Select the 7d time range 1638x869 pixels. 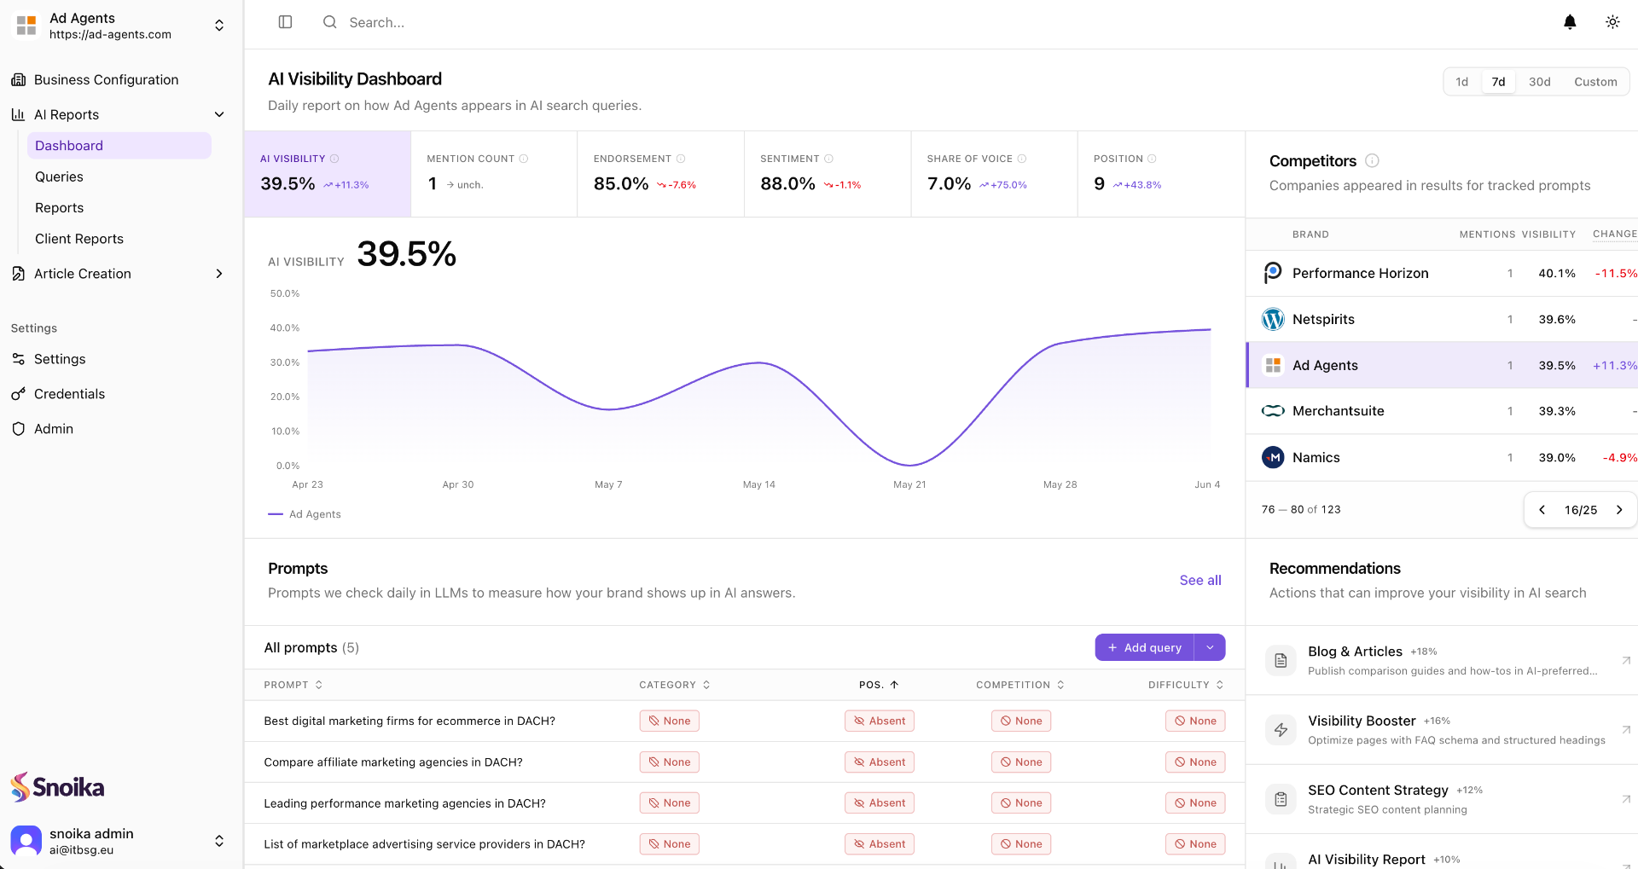click(x=1498, y=82)
